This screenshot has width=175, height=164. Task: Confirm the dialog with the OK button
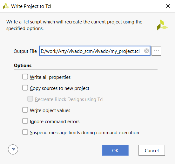[x=115, y=150]
